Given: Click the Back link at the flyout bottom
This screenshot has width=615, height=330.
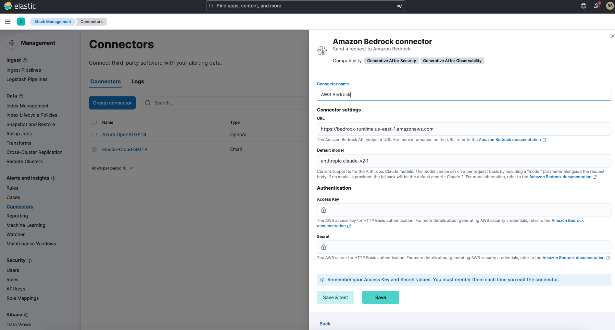Looking at the screenshot, I should [325, 324].
